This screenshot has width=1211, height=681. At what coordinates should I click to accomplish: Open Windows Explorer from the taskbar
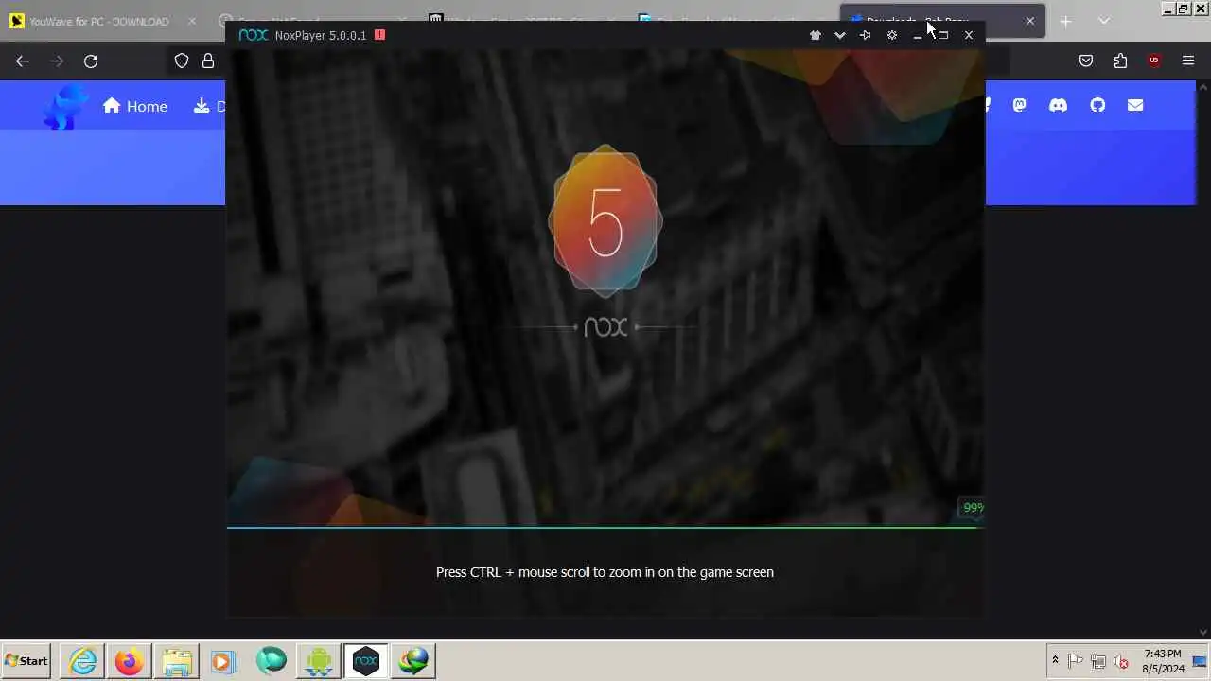[177, 661]
